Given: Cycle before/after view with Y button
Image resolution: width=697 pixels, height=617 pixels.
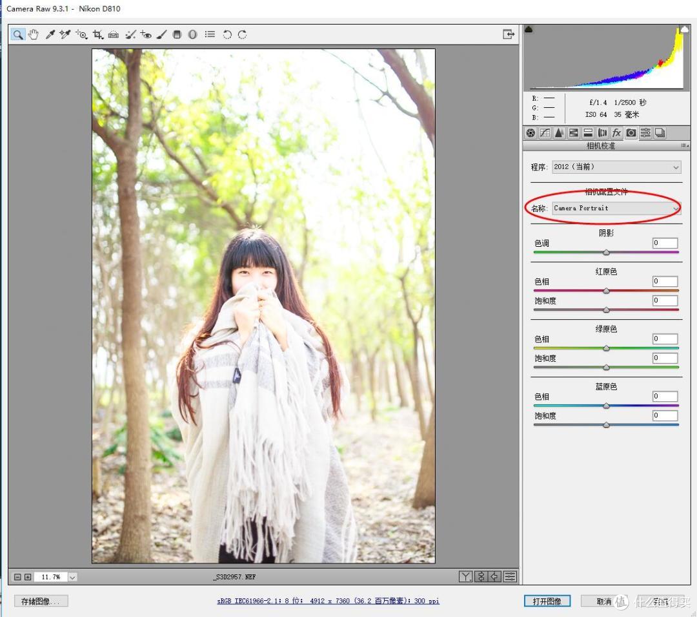Looking at the screenshot, I should point(465,577).
